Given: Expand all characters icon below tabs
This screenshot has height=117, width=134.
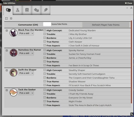Looking at the screenshot, I should click(6, 19).
